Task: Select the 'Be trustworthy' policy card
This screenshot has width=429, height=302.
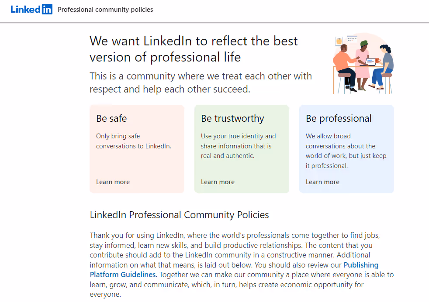Action: tap(242, 148)
